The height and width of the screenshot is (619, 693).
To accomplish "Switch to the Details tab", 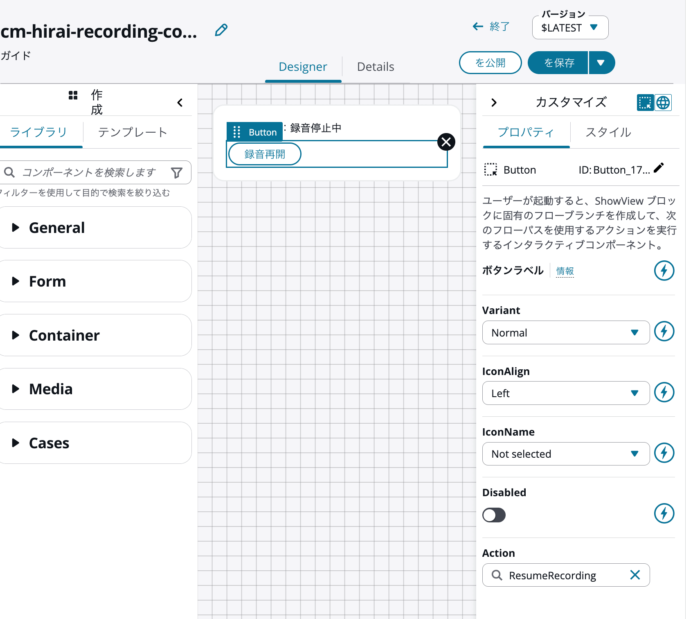I will (x=376, y=67).
